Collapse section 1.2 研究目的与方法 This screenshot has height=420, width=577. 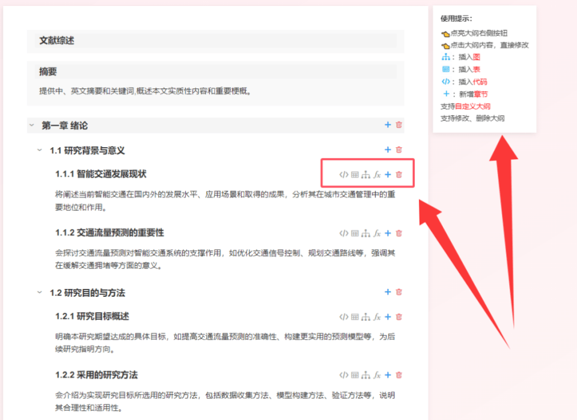(40, 293)
